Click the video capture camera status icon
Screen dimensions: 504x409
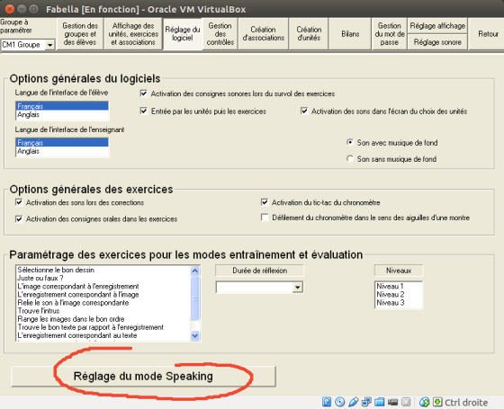392,402
